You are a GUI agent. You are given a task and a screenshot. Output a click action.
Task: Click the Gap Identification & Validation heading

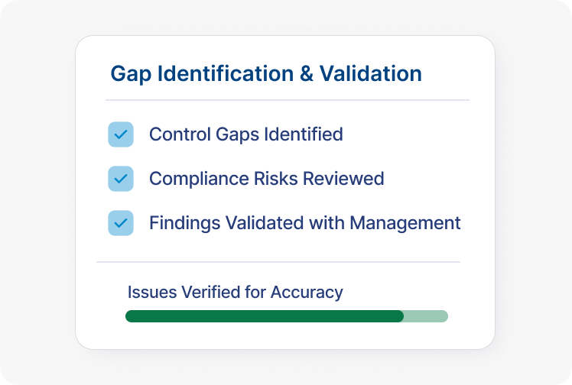coord(266,74)
